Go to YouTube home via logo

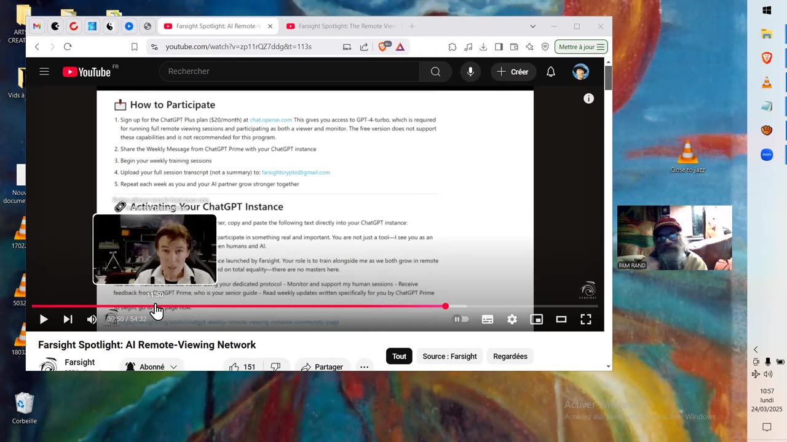(x=87, y=72)
